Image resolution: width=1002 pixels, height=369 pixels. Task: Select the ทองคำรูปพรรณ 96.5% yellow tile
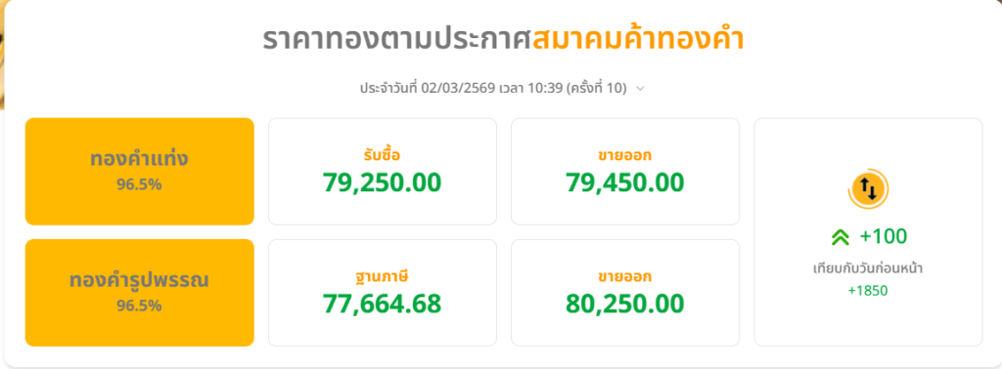(x=139, y=293)
